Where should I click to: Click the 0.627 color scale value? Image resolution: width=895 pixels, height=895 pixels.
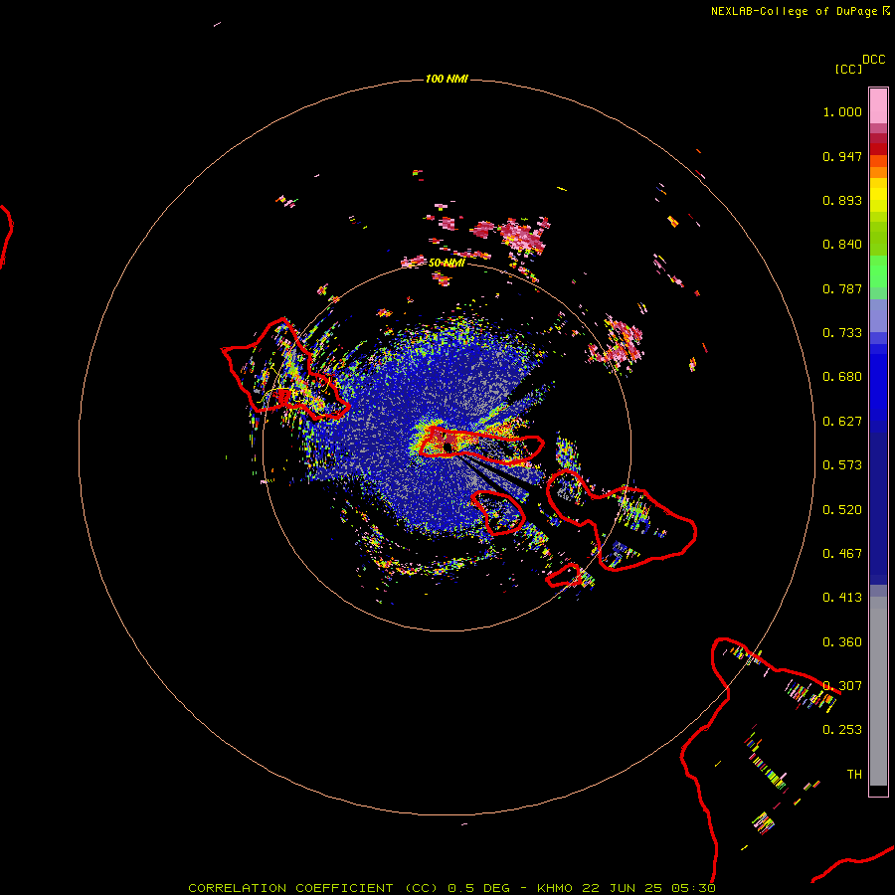842,422
